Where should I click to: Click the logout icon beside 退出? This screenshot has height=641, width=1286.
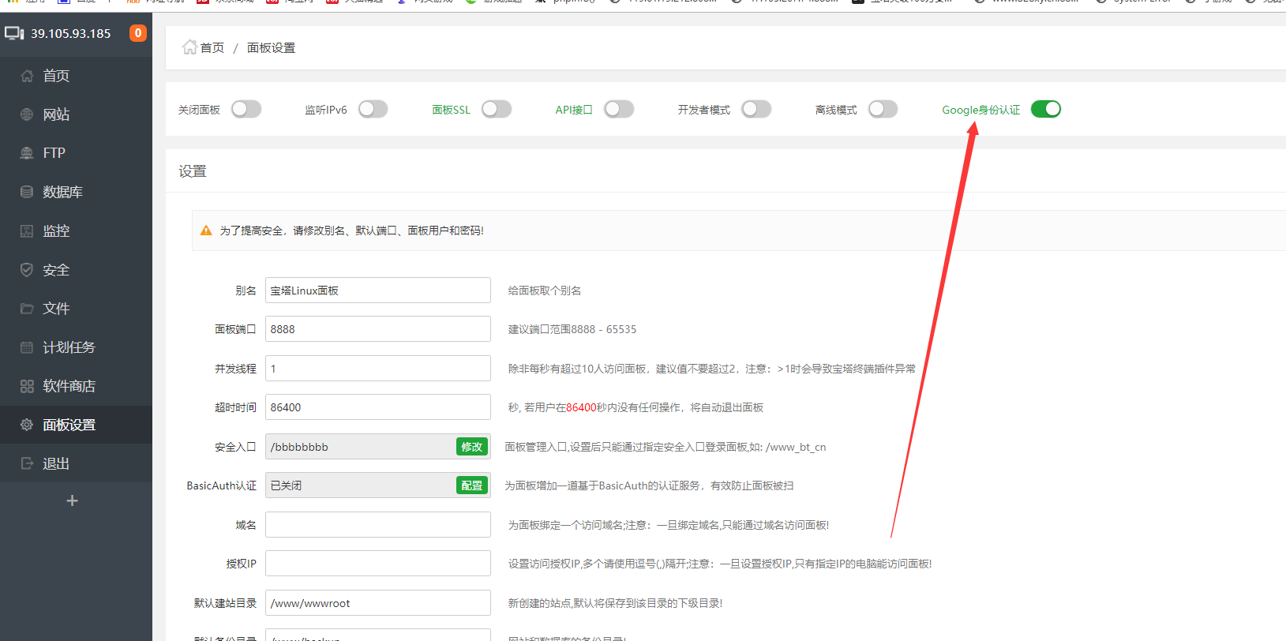[x=27, y=463]
